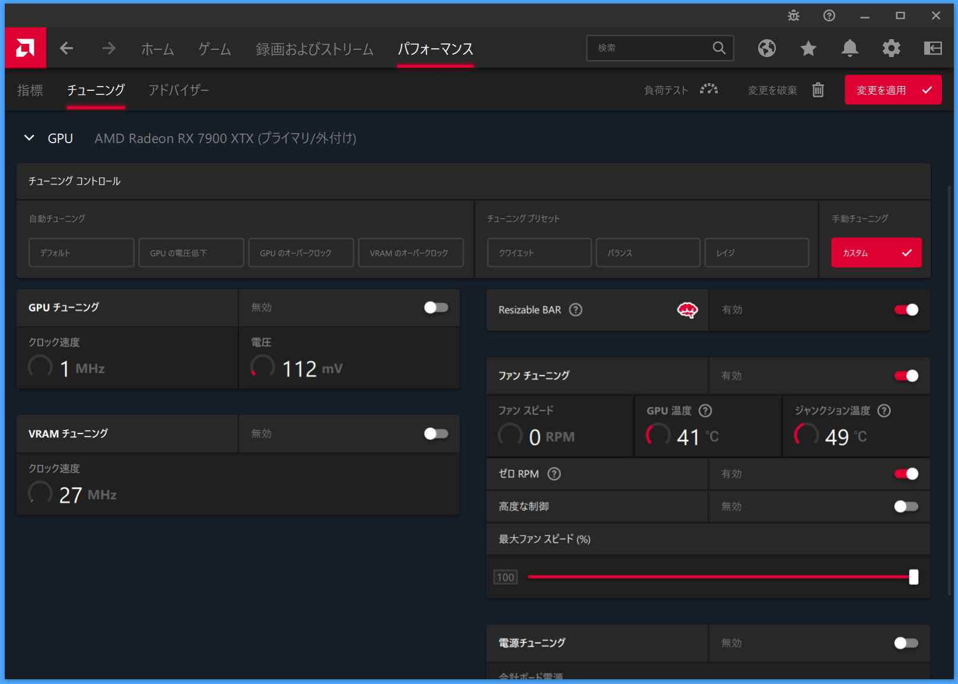958x684 pixels.
Task: Open ゼロ RPM help icon
Action: (554, 474)
